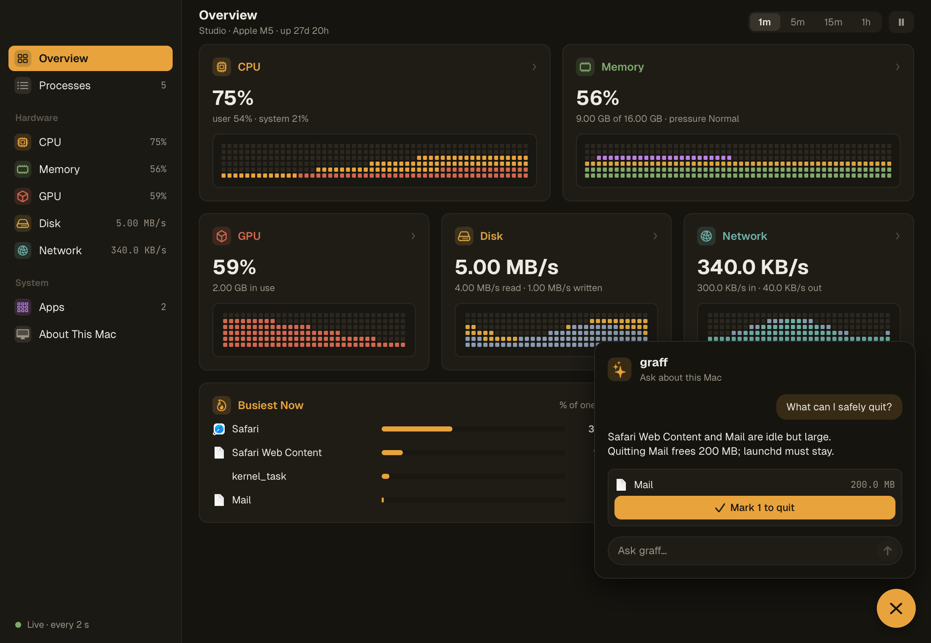Image resolution: width=931 pixels, height=643 pixels.
Task: Click the Safari Web Content usage bar
Action: (473, 453)
